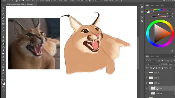Toggle lock position in Layers panel

tap(156, 68)
